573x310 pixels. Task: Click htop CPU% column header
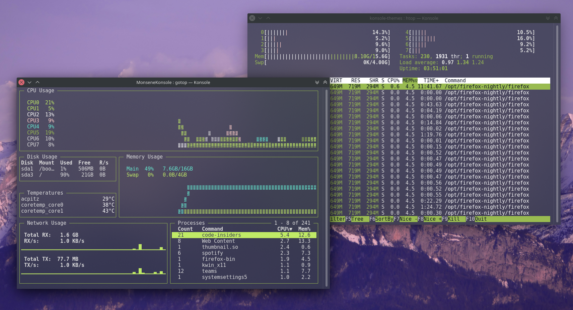(393, 81)
